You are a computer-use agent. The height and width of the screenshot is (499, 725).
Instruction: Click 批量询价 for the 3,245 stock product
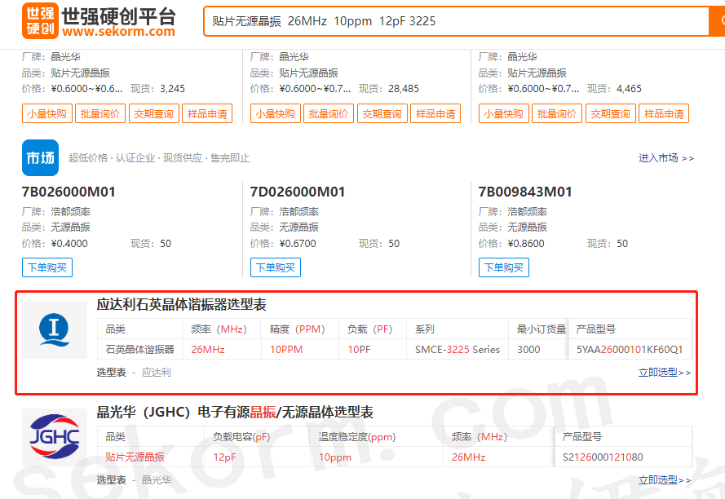100,114
